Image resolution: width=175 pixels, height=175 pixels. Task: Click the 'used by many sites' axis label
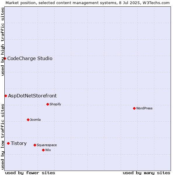146,173
